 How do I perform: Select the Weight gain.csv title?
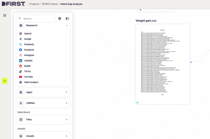tap(146, 21)
